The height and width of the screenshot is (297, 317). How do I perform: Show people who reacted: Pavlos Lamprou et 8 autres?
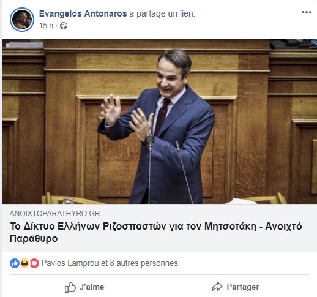pos(110,263)
